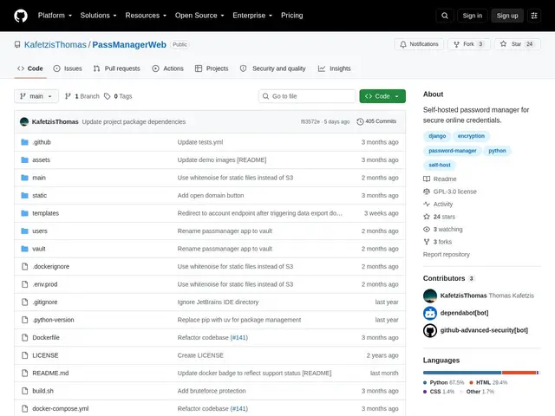Expand the Resources menu
555x416 pixels.
click(x=146, y=16)
